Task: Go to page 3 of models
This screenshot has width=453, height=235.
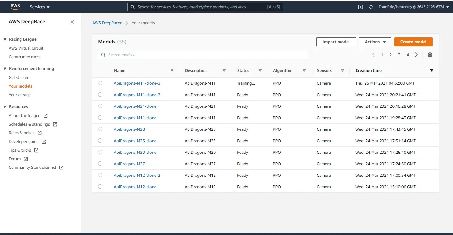Action: (x=399, y=55)
